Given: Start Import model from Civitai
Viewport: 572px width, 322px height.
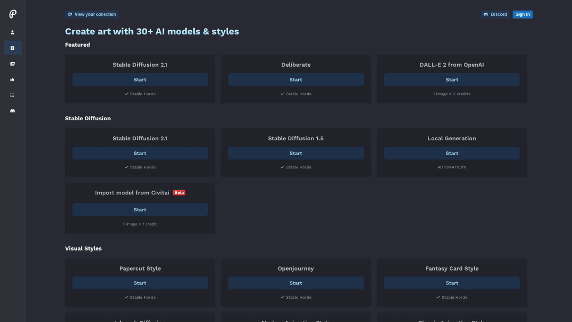Looking at the screenshot, I should (x=140, y=210).
